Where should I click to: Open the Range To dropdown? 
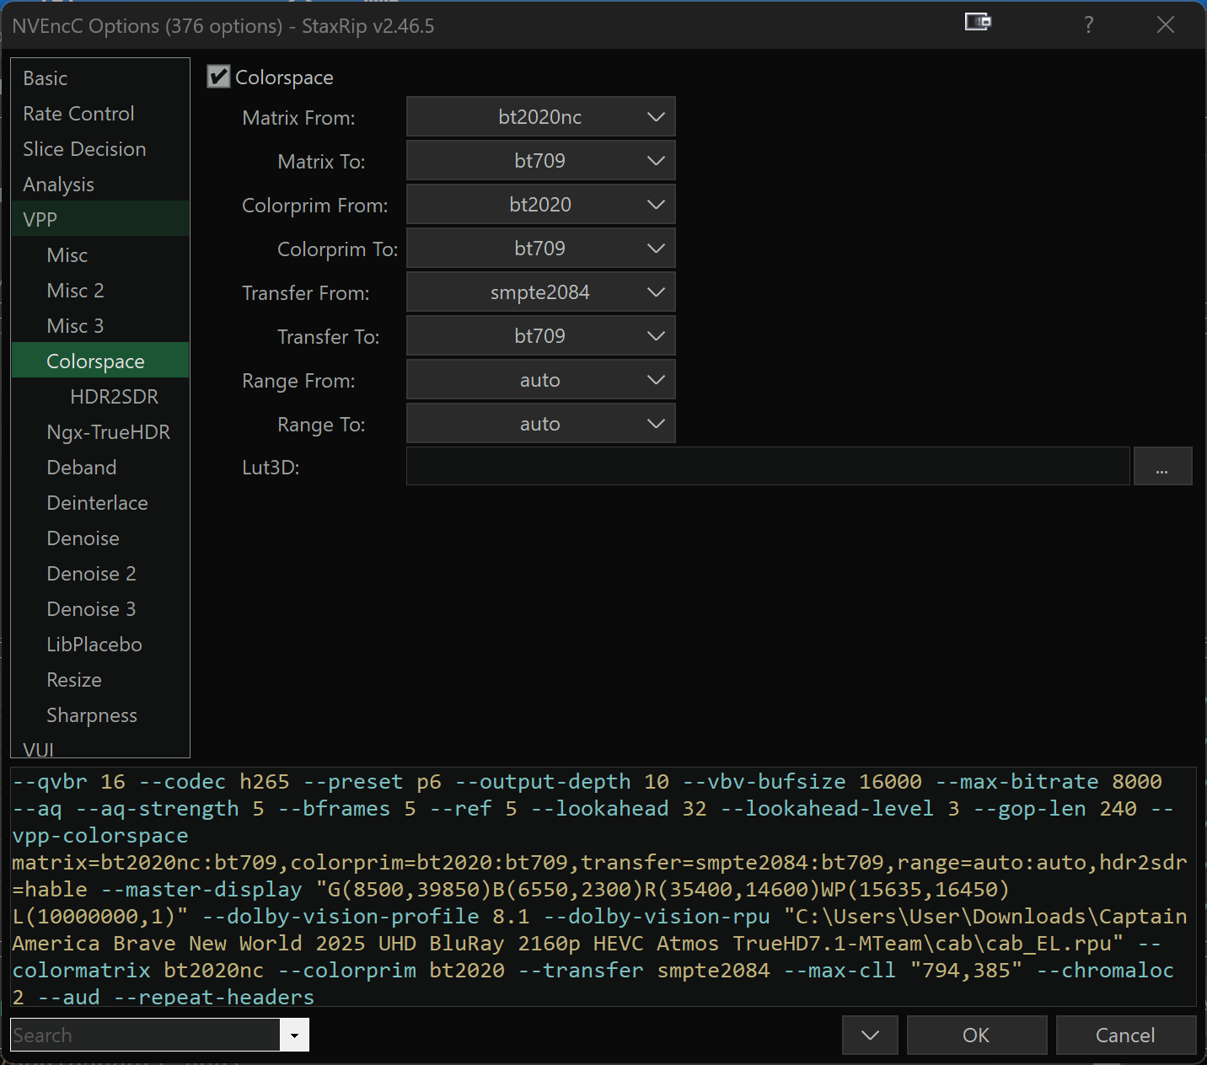pyautogui.click(x=540, y=424)
